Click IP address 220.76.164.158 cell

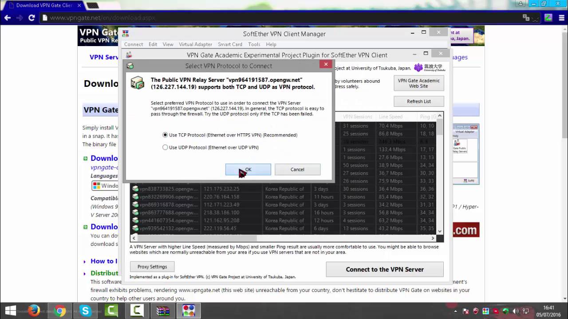tap(221, 197)
